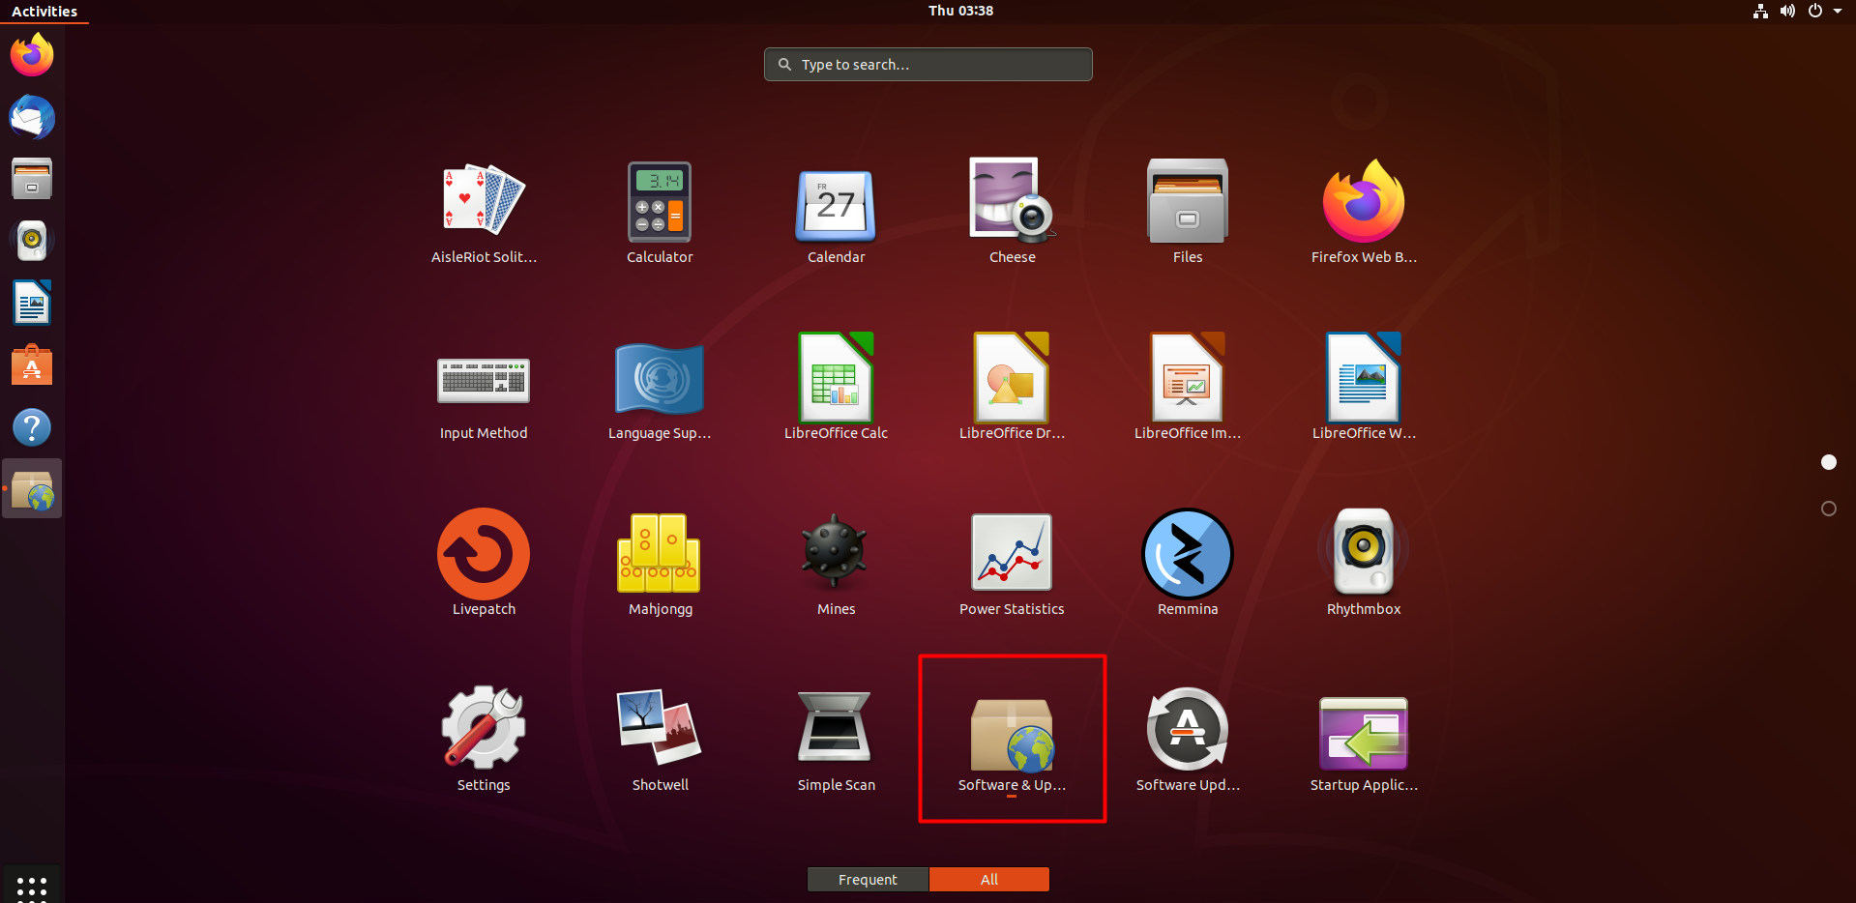Open Ubuntu Software from the dock
1856x903 pixels.
[32, 364]
